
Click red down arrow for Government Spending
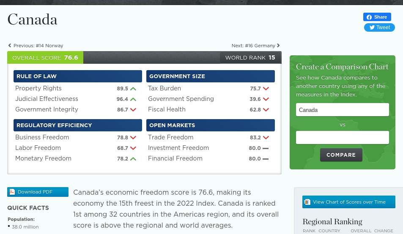tap(266, 99)
